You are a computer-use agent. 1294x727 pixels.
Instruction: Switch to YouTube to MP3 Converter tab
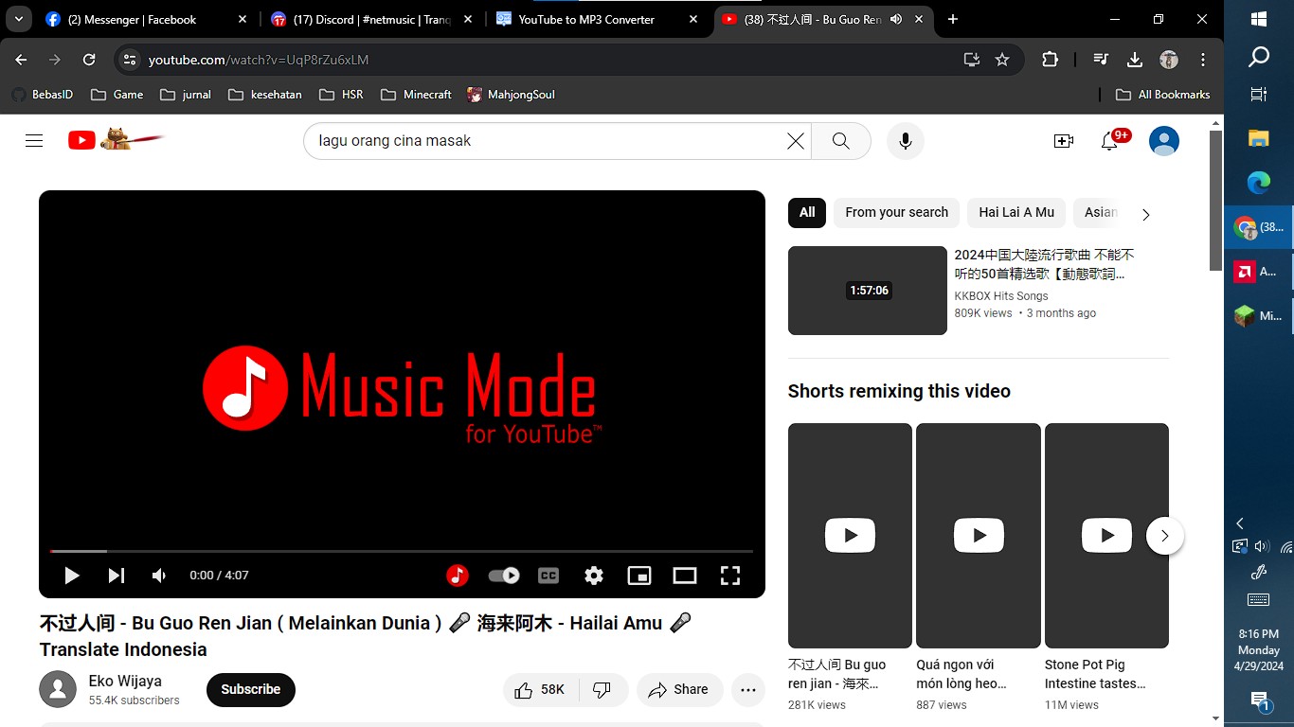coord(585,19)
